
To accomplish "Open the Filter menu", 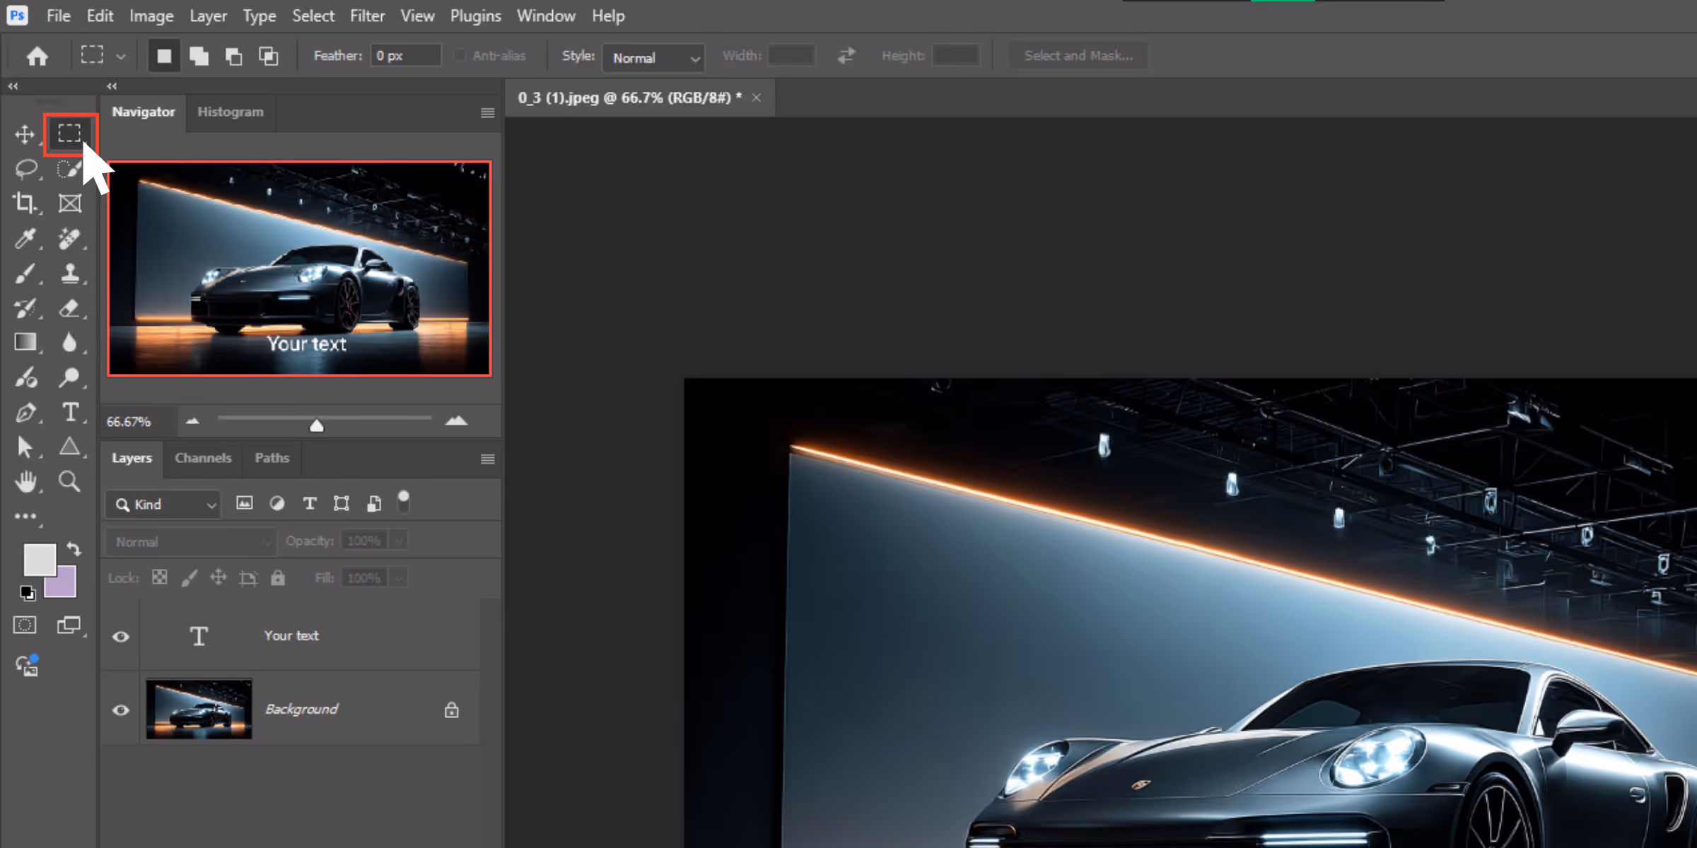I will coord(367,16).
